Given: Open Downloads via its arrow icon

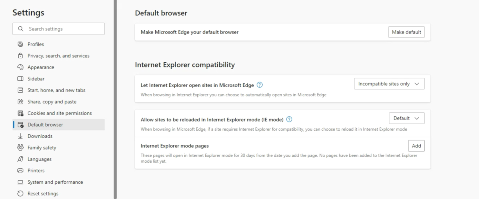Looking at the screenshot, I should click(x=21, y=136).
